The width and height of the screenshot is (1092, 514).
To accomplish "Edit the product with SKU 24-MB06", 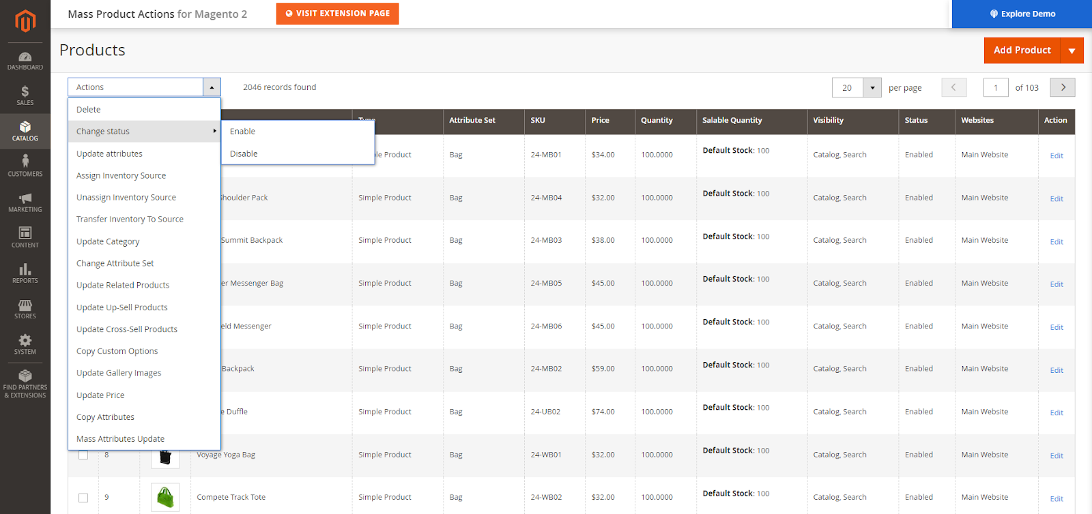I will point(1057,327).
